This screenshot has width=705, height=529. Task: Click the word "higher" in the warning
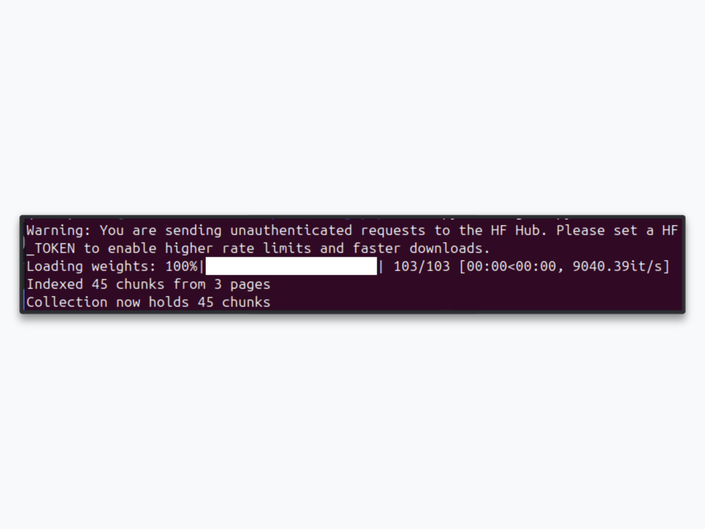pyautogui.click(x=189, y=249)
